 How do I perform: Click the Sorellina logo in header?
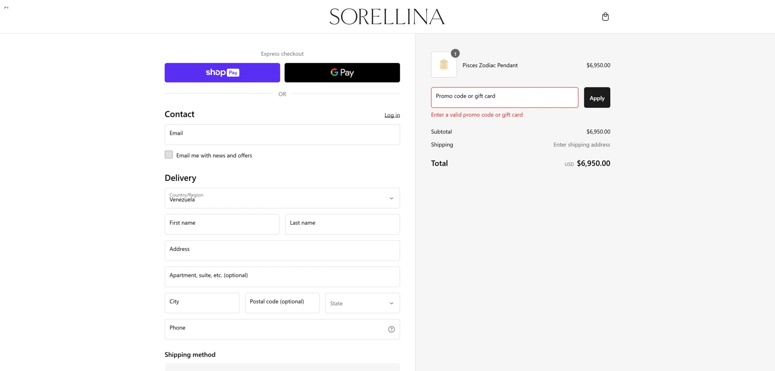tap(387, 17)
